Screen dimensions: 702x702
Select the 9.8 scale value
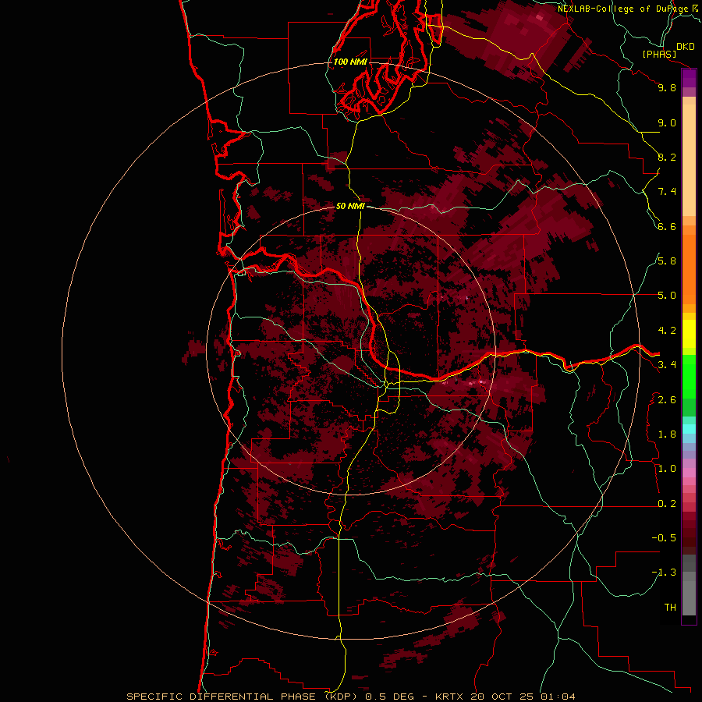tap(667, 87)
